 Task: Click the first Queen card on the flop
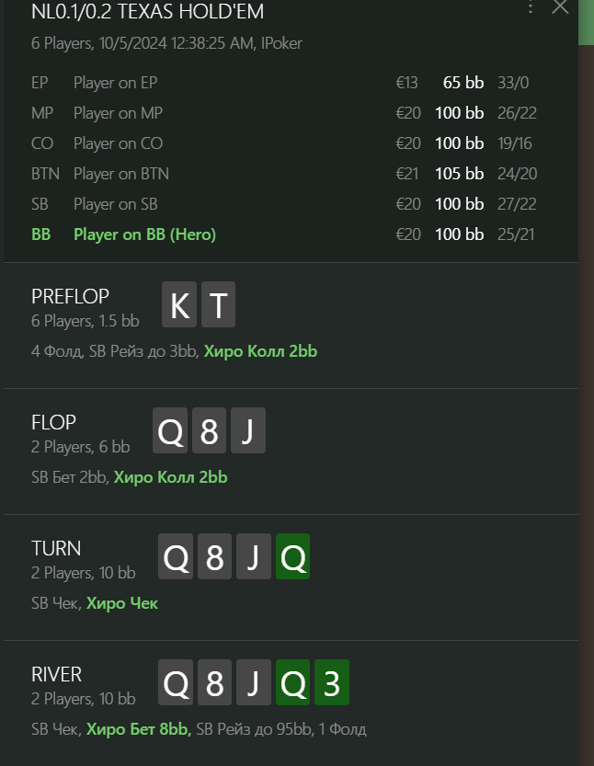171,431
